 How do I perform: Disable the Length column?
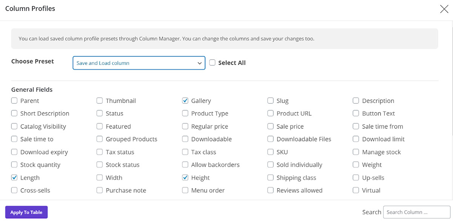click(14, 177)
